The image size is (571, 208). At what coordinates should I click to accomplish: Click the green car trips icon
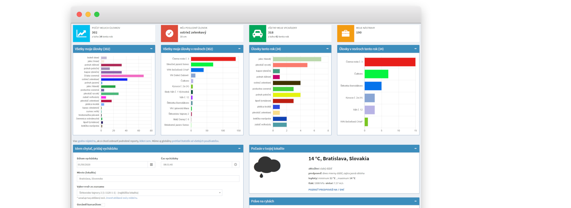pyautogui.click(x=258, y=34)
